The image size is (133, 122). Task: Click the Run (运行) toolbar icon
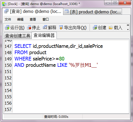[7, 28]
